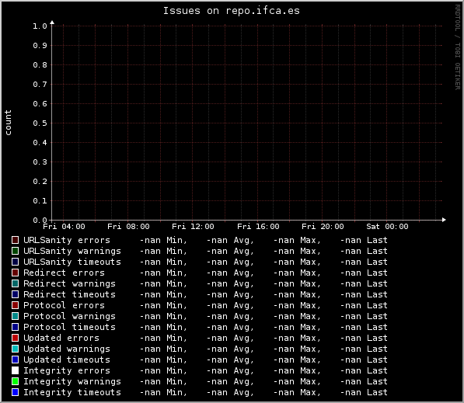Click the count y-axis label
464x403 pixels.
(x=8, y=123)
